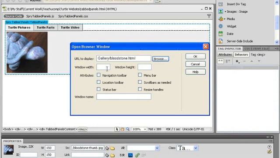Open the 100% zoom level dropdown
The height and width of the screenshot is (158, 280).
[x=145, y=129]
